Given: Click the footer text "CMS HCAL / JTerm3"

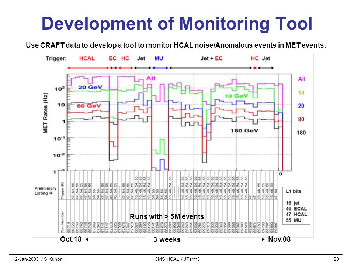Looking at the screenshot, I should (177, 259).
